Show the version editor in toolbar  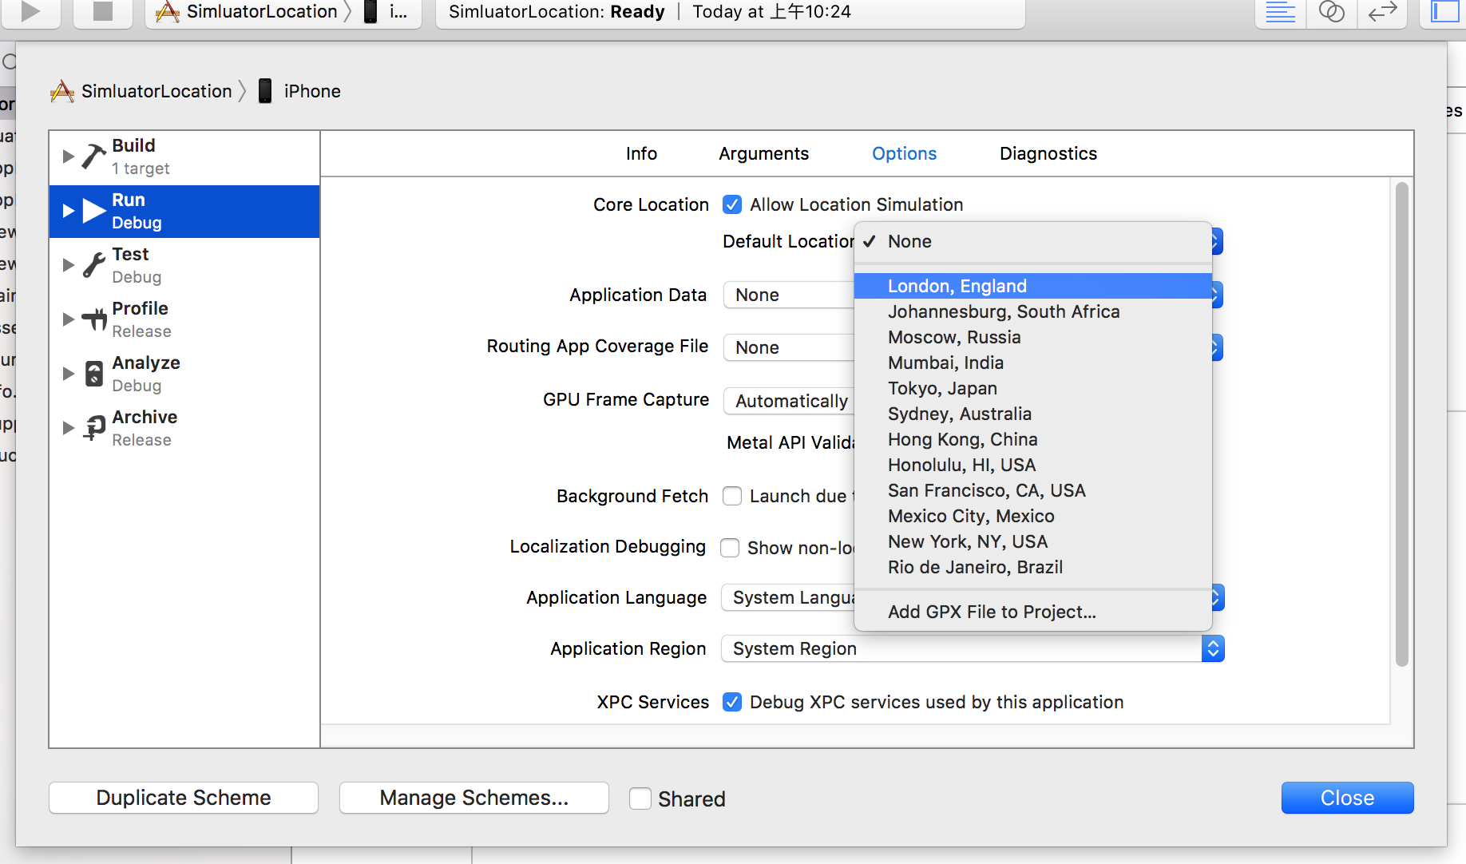(1382, 12)
